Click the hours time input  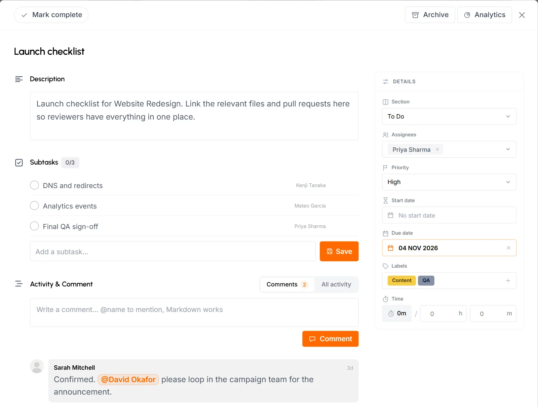(x=443, y=313)
